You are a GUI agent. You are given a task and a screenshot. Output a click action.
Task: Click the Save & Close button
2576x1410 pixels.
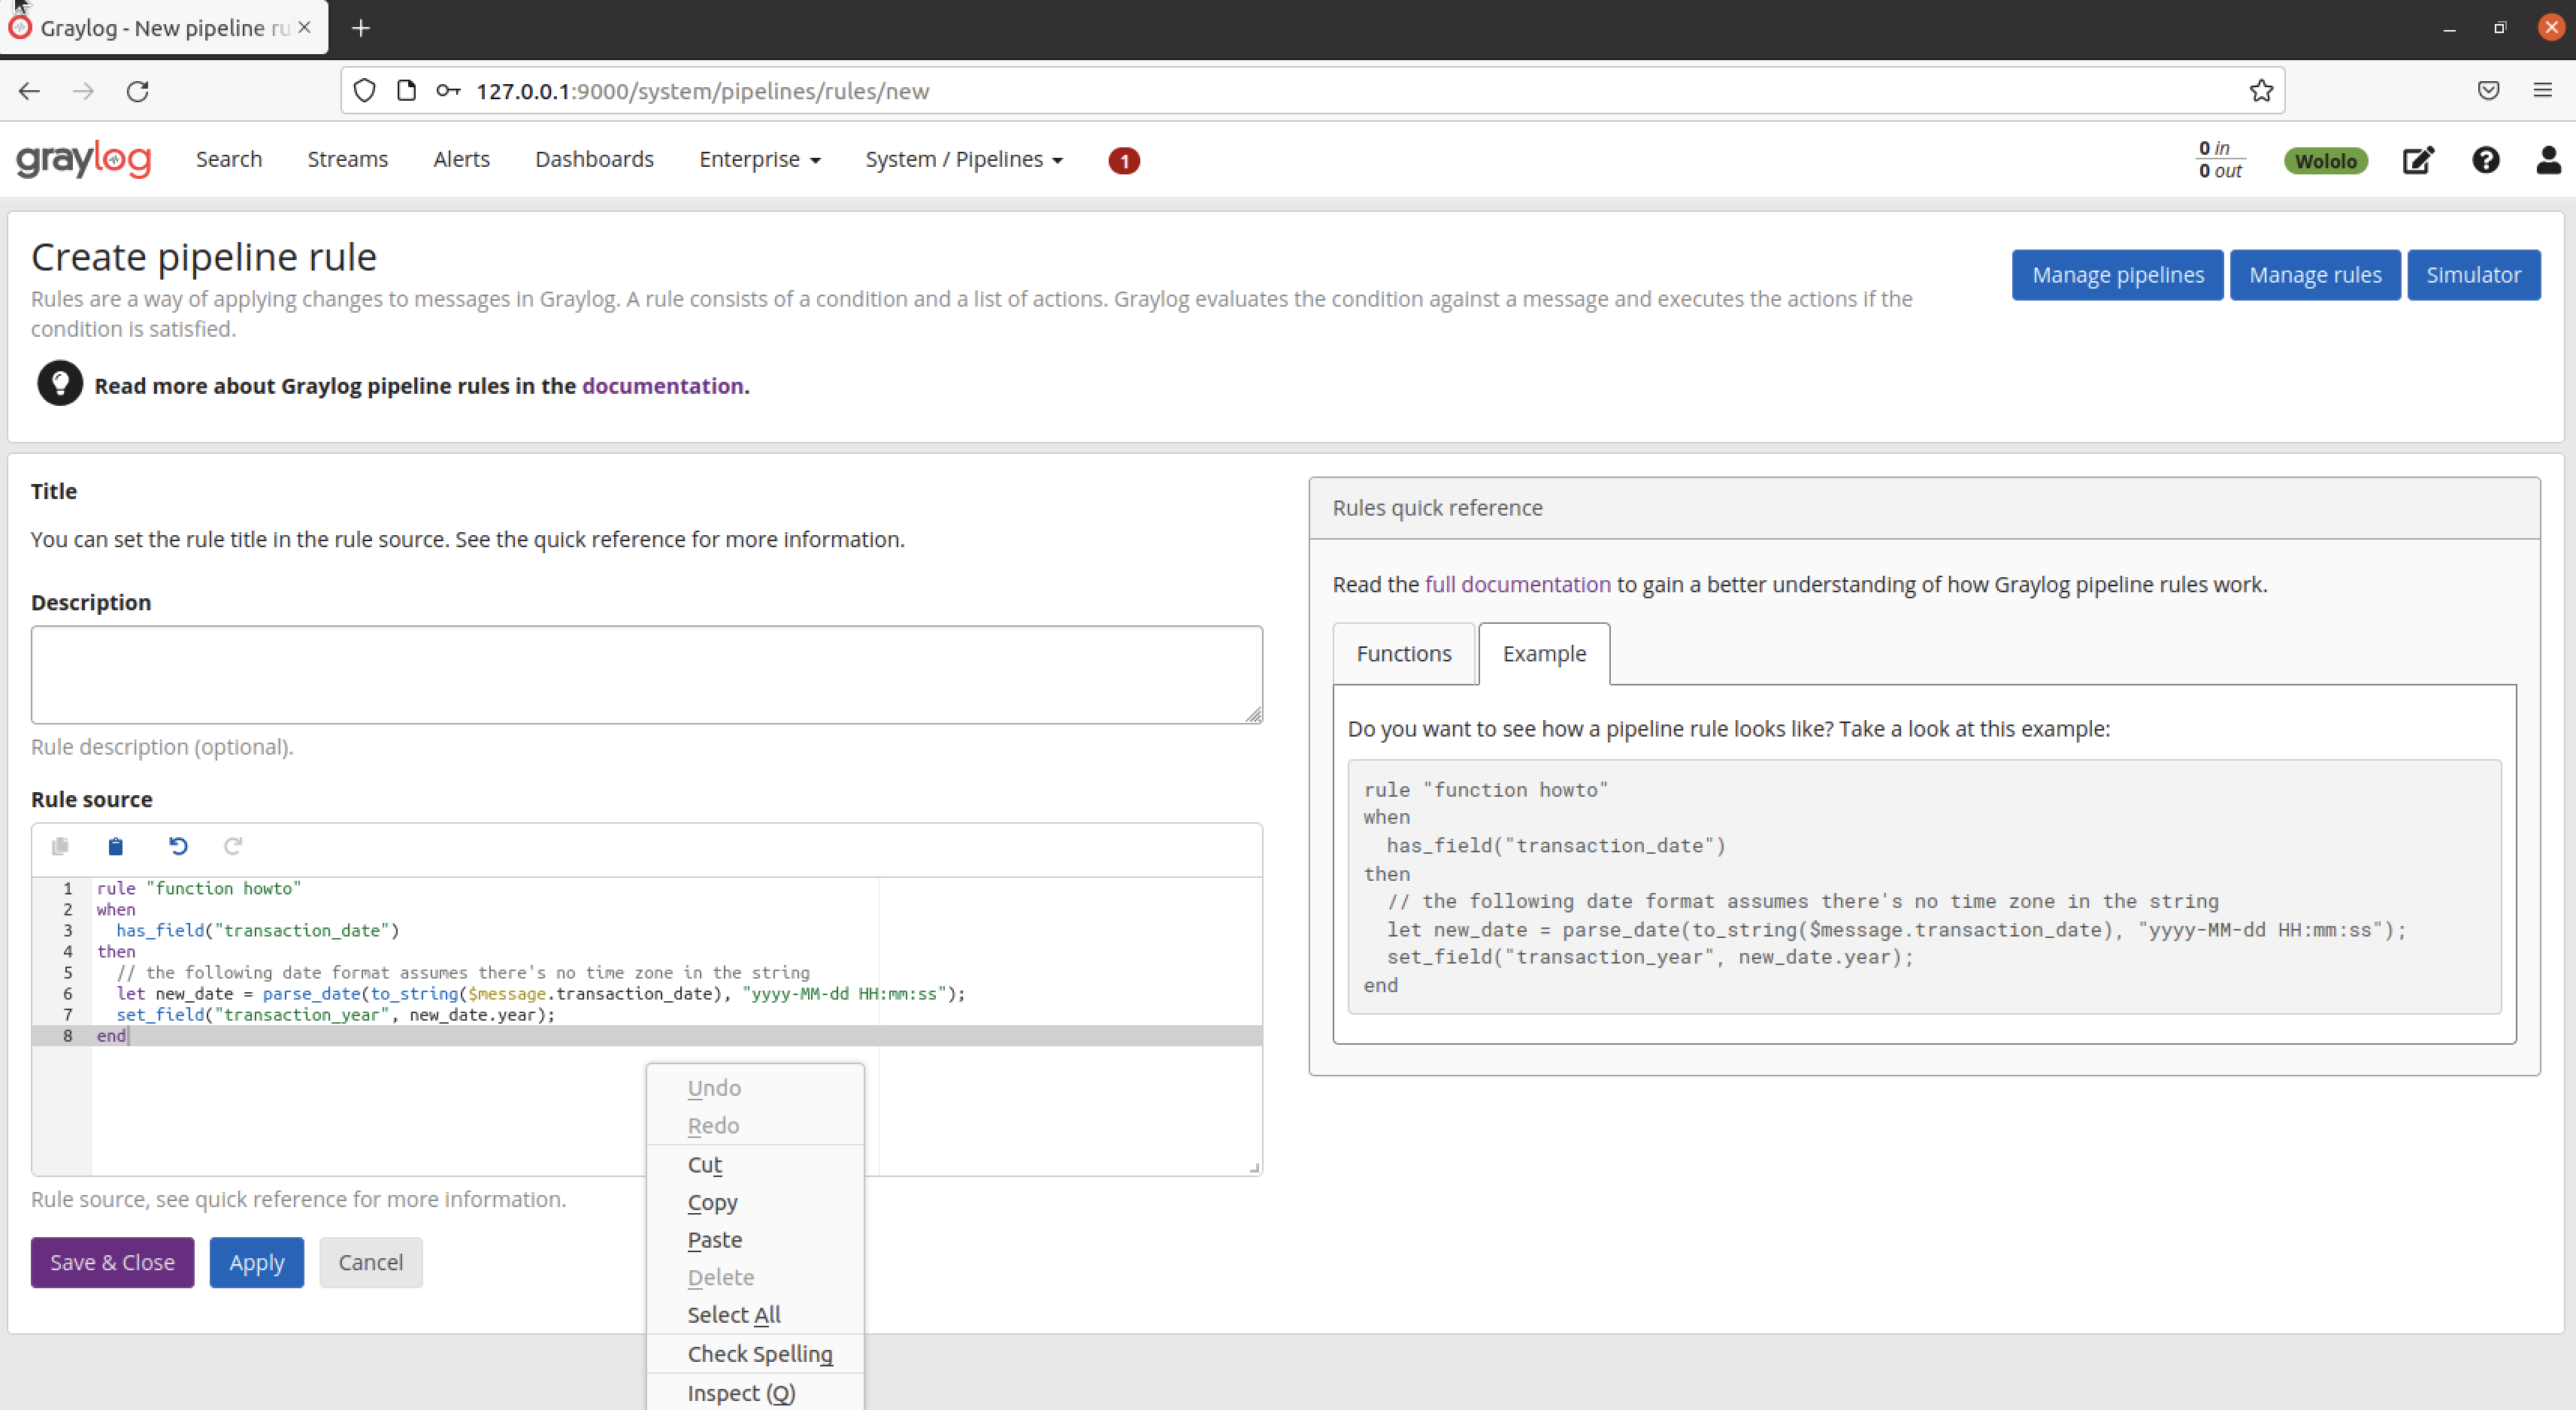[x=112, y=1262]
